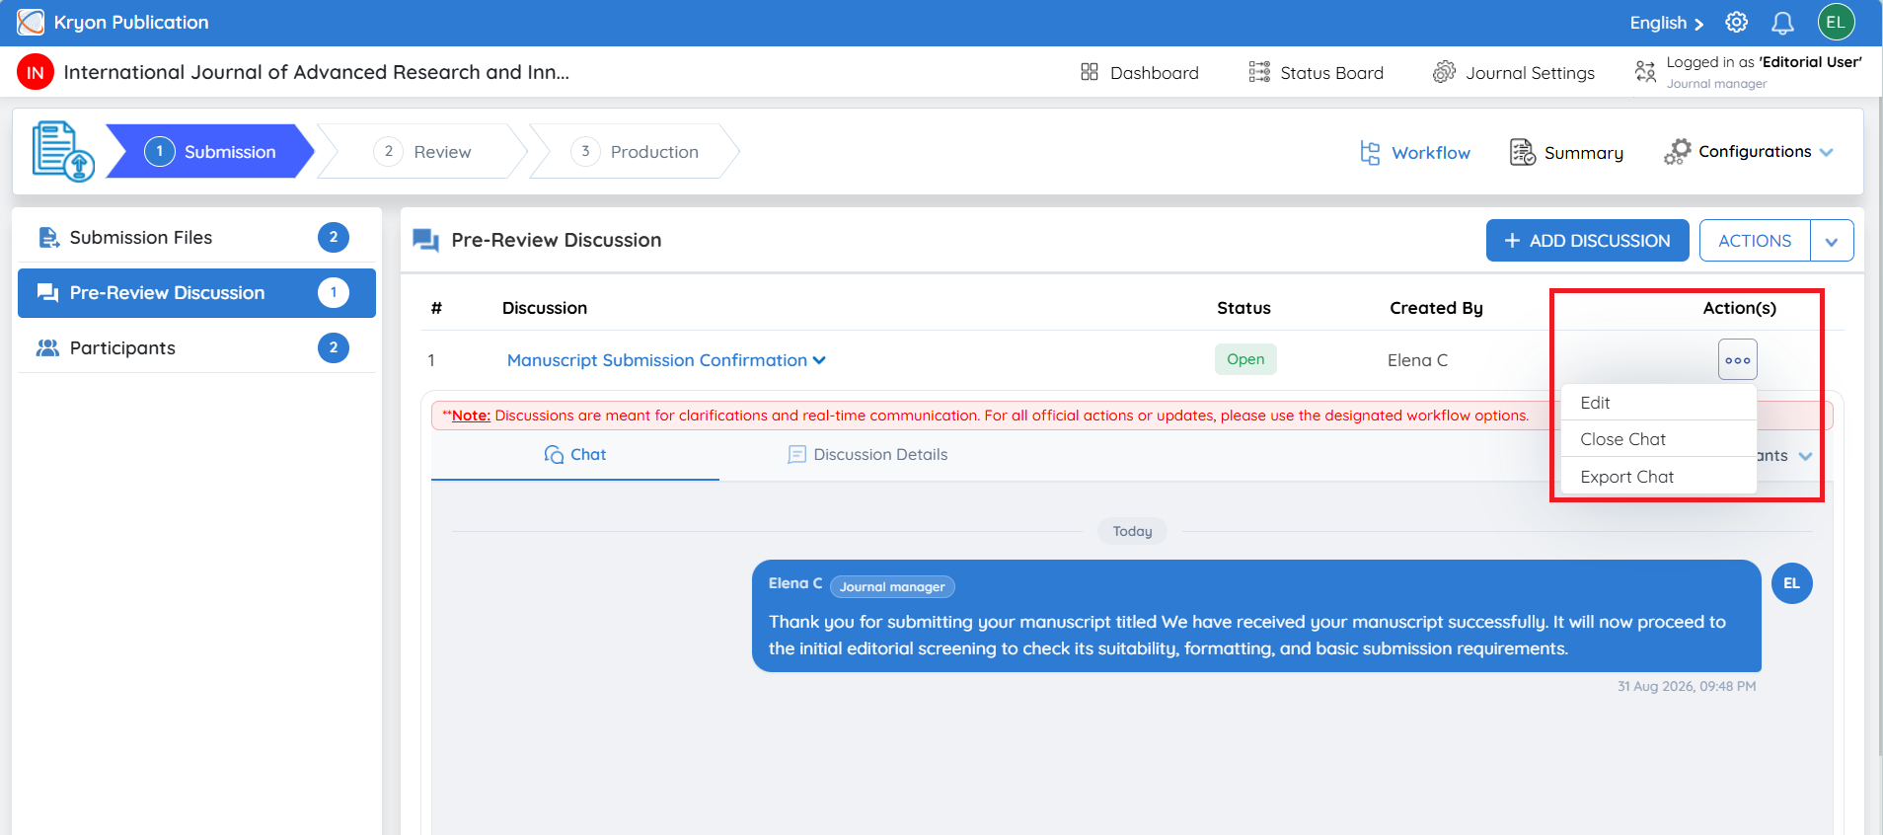Screen dimensions: 1883x835
Task: Expand the Configurations dropdown chevron
Action: 1826,152
